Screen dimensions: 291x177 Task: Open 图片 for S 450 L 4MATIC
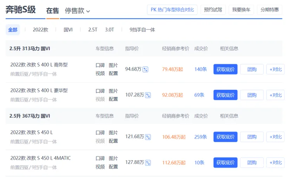113,158
